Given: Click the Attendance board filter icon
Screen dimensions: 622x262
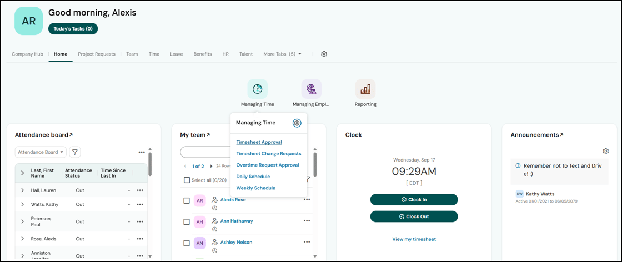Looking at the screenshot, I should pyautogui.click(x=75, y=152).
